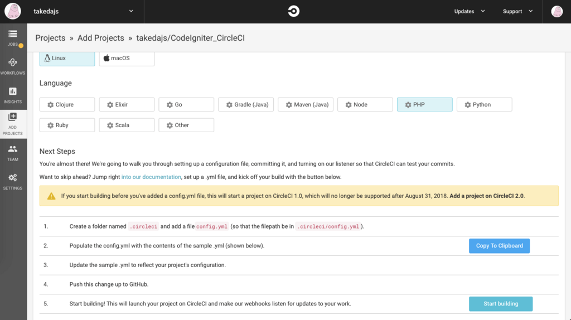Choose Other as the language
This screenshot has height=320, width=571.
click(x=186, y=125)
